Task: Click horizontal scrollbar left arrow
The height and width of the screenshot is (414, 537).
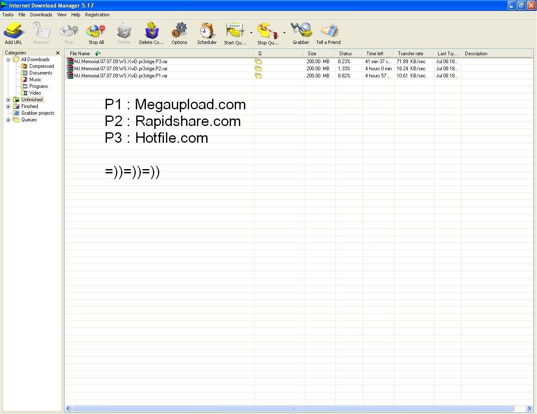Action: point(68,409)
